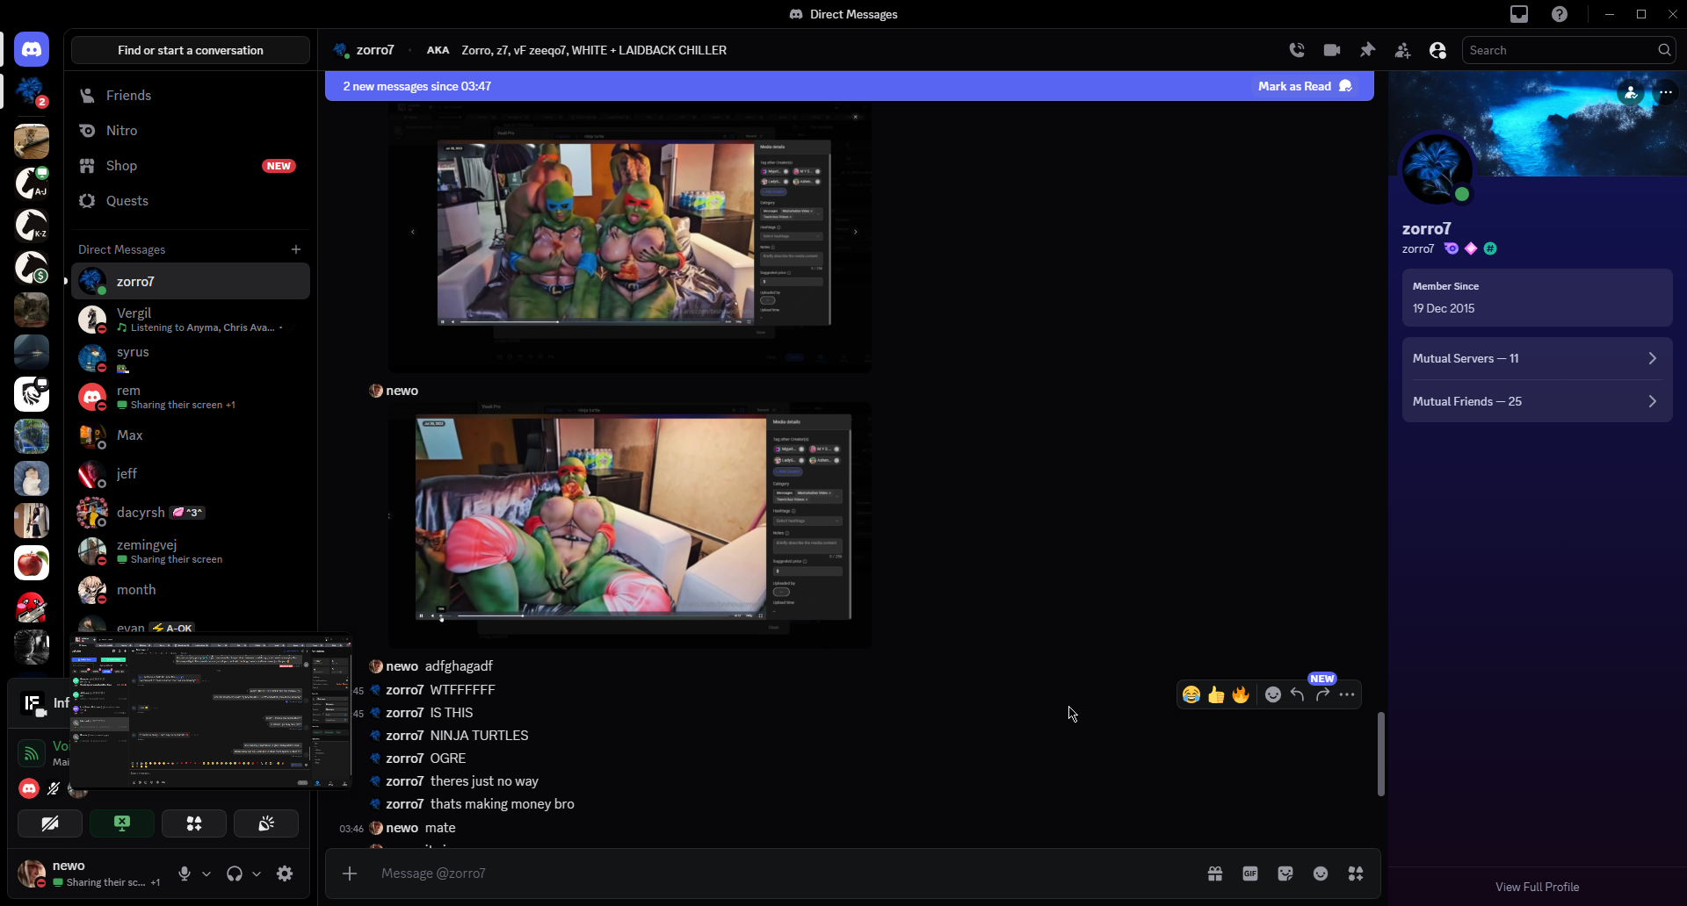Screen dimensions: 1687x906
Task: Open the rem conversation
Action: pyautogui.click(x=191, y=397)
